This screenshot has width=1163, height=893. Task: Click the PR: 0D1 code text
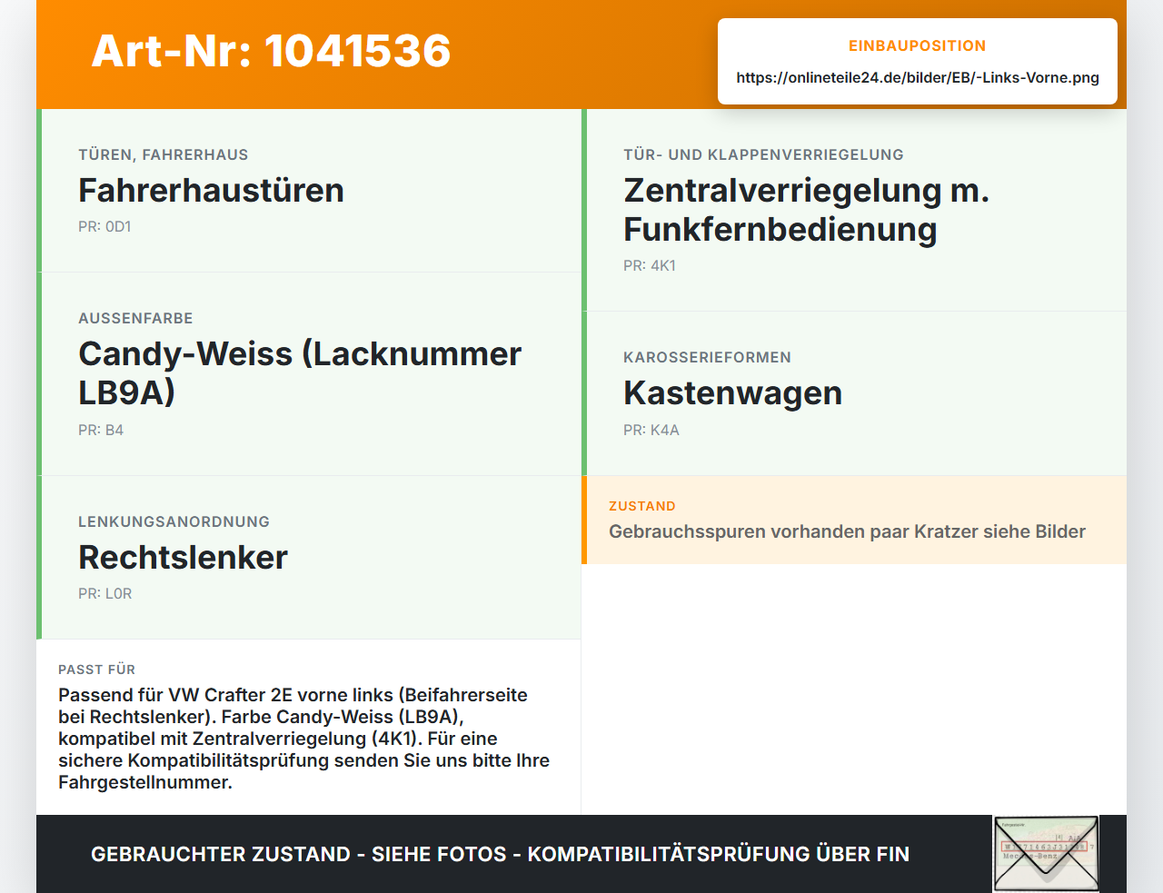(x=104, y=226)
